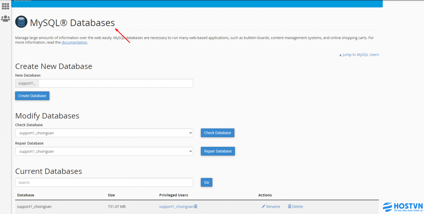Click the MySQL Databases logo icon
The height and width of the screenshot is (214, 424).
coord(21,22)
